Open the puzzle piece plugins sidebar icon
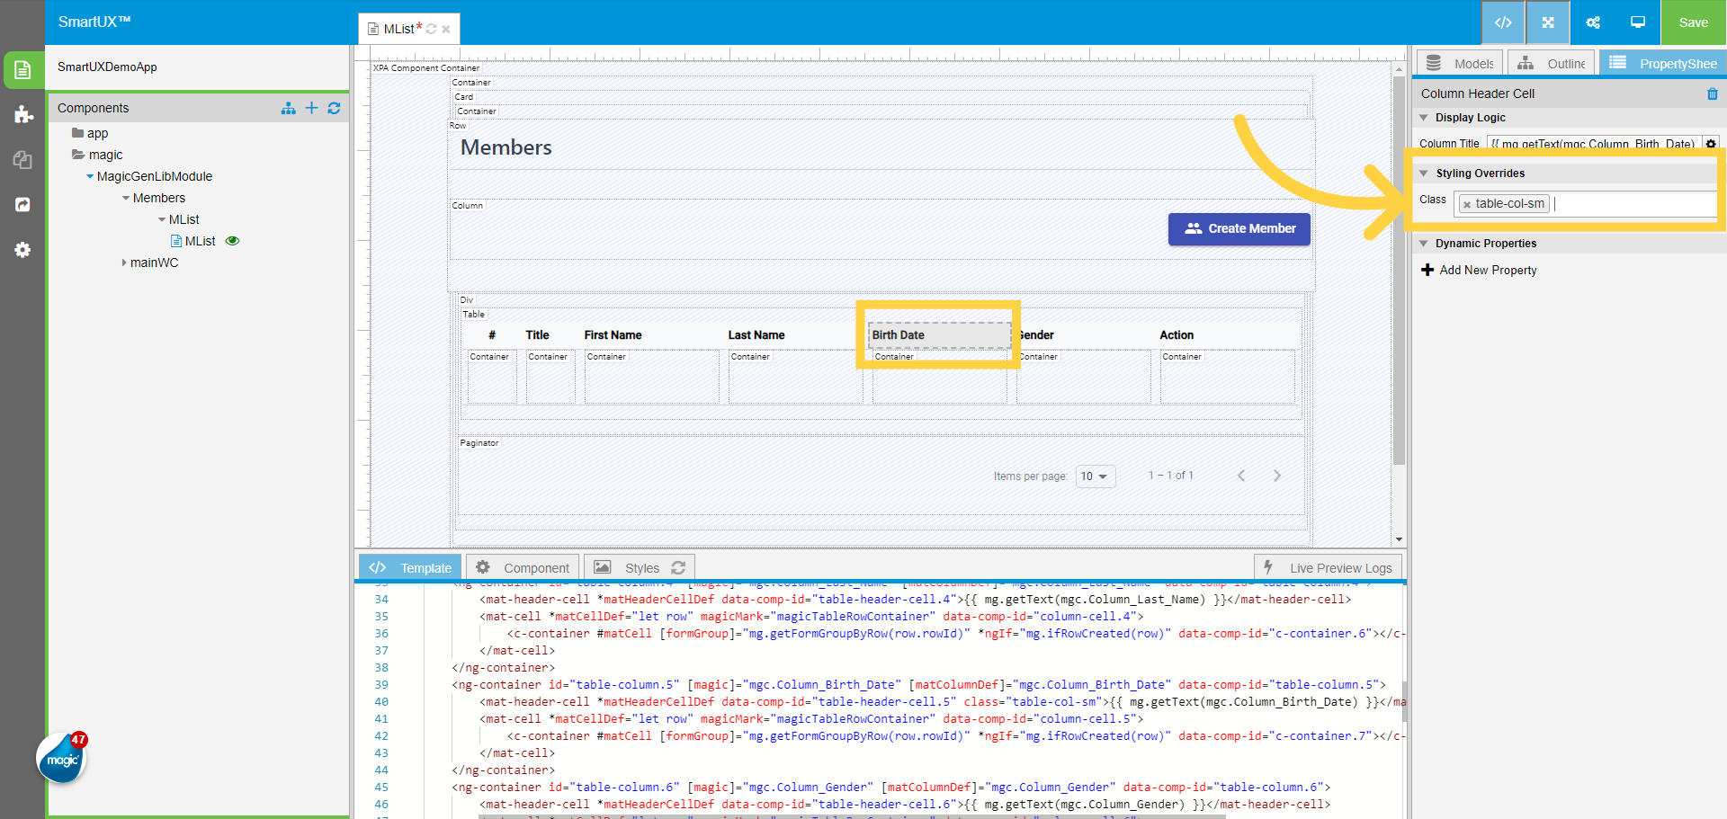Viewport: 1727px width, 819px height. (x=23, y=114)
